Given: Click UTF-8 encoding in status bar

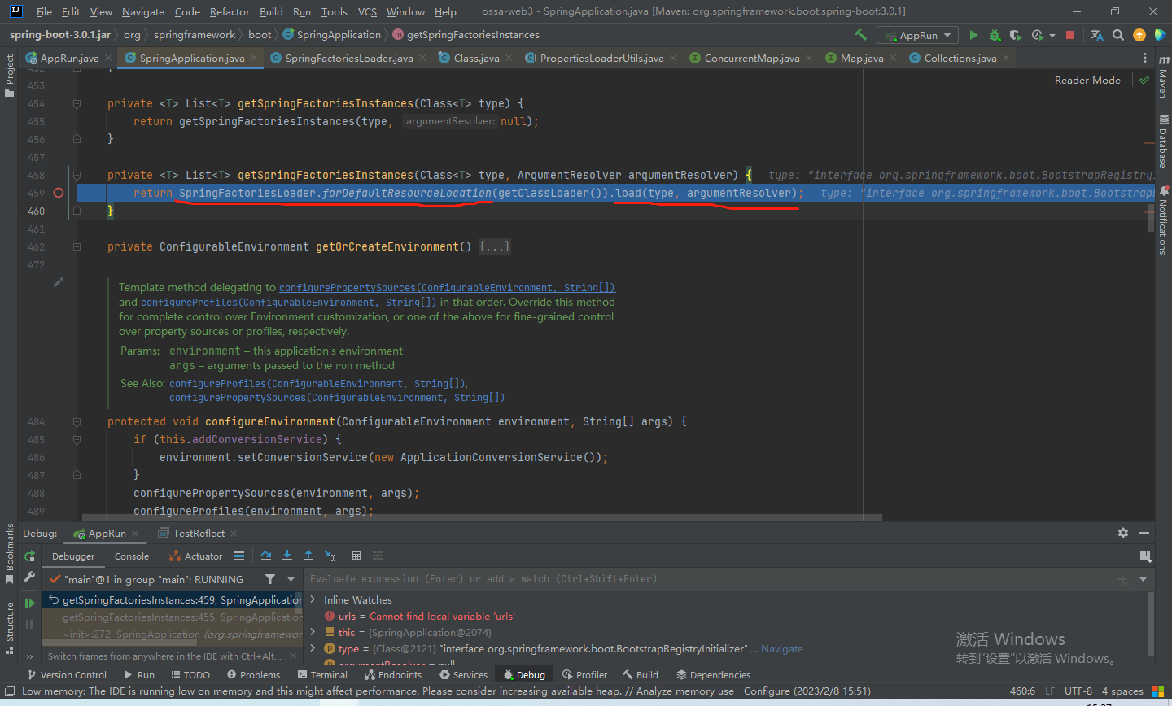Looking at the screenshot, I should 1078,691.
